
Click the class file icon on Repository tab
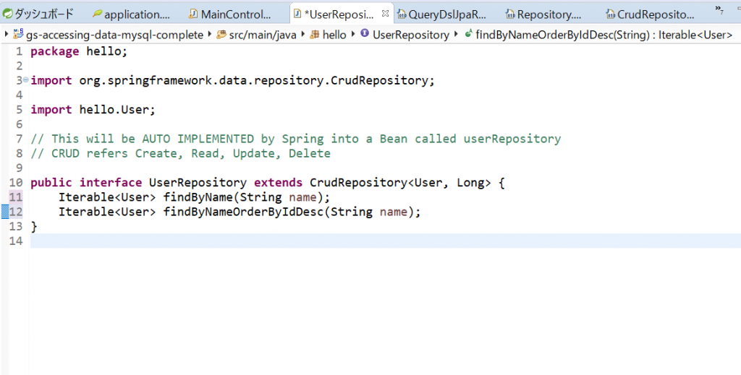click(x=510, y=14)
